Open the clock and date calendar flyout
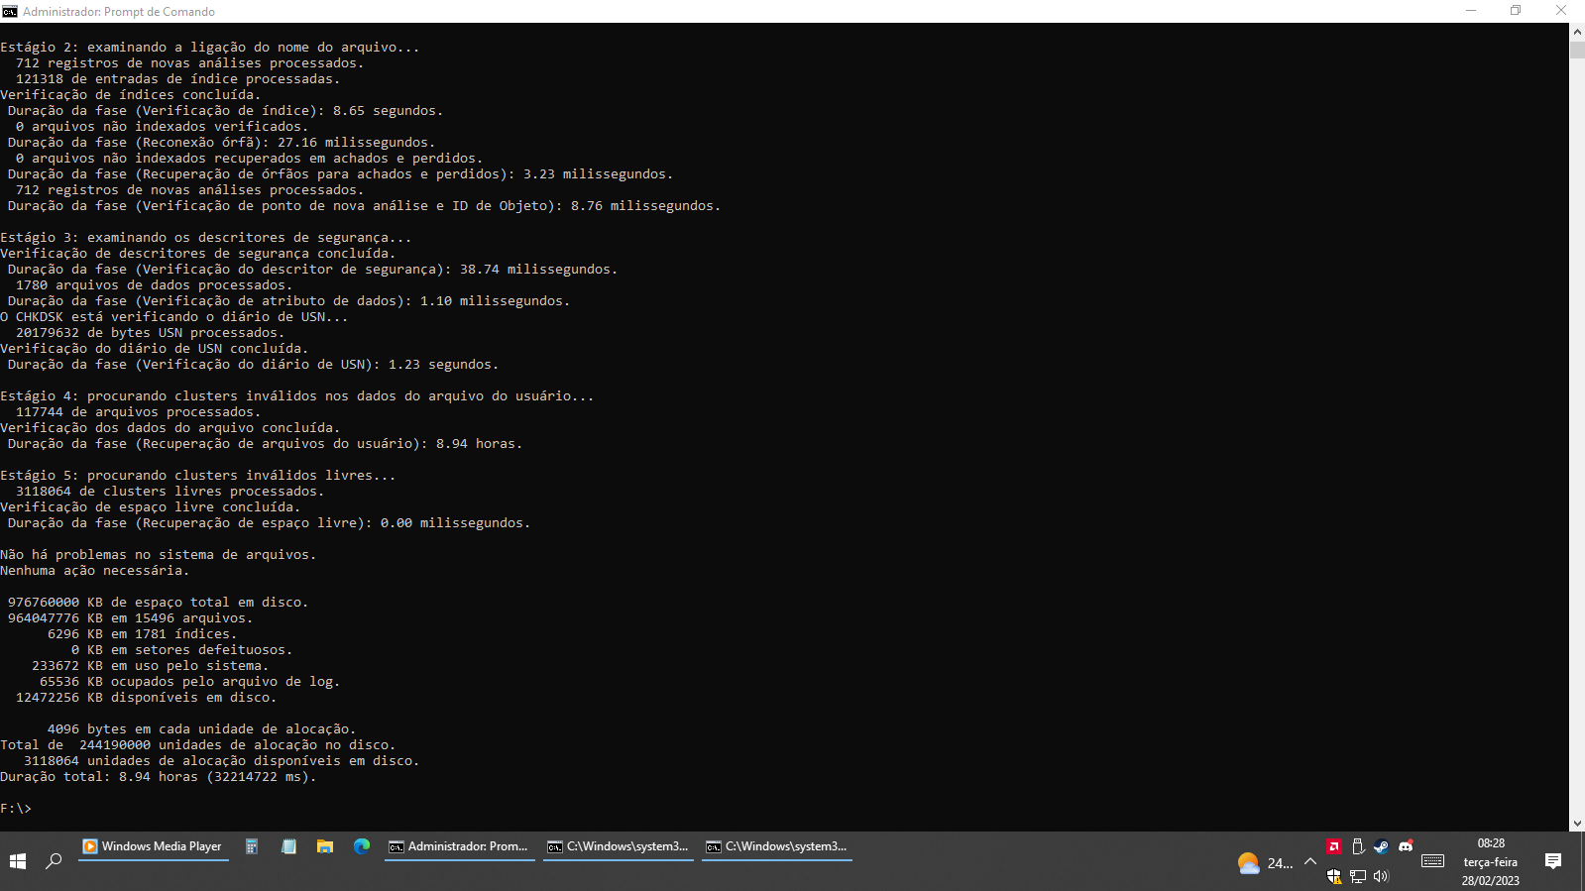The image size is (1585, 891). click(1491, 861)
